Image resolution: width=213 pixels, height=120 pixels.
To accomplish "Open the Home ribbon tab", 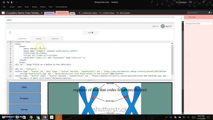I will pos(12,7).
